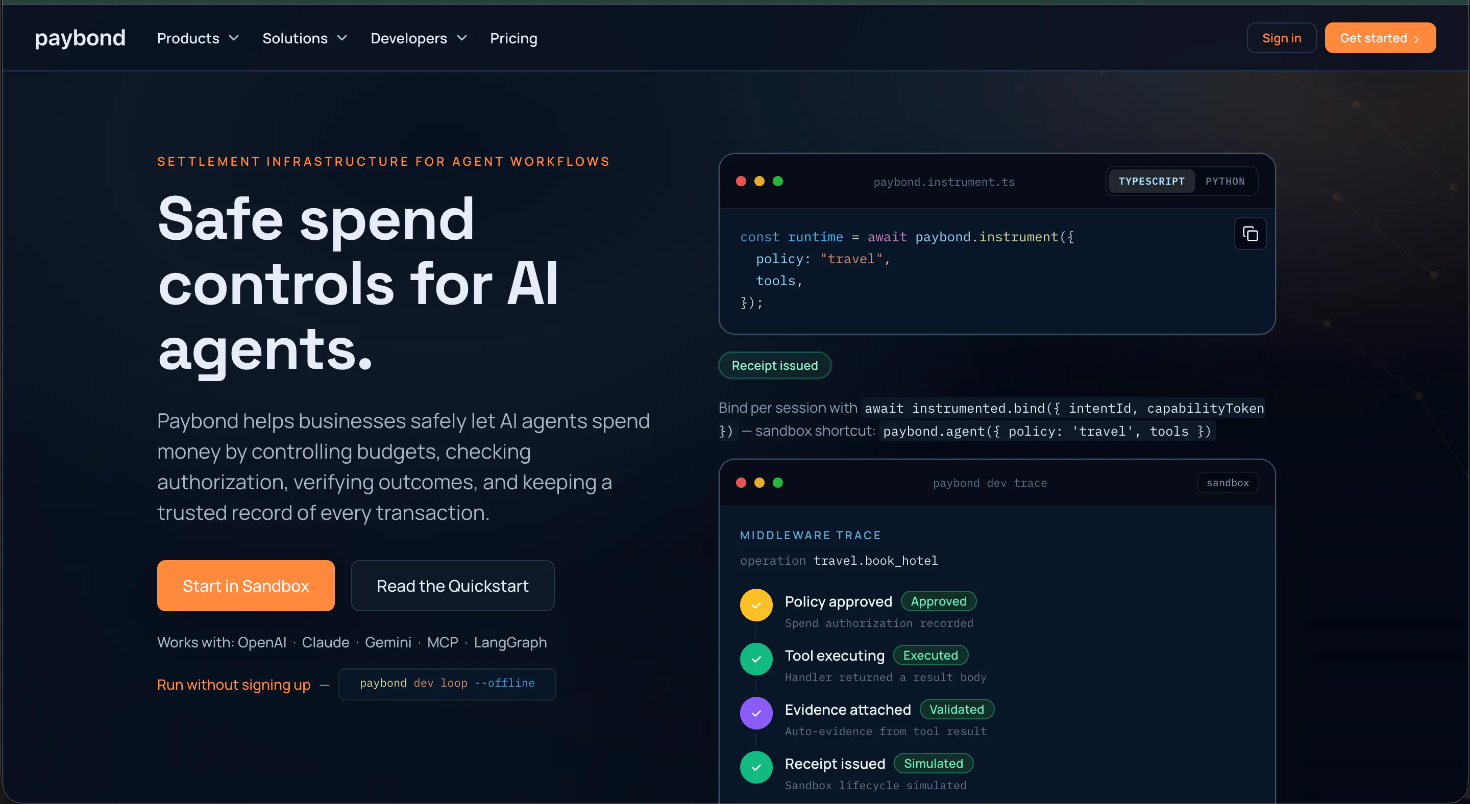Click the paybond dev trace window title
1470x804 pixels.
(x=990, y=484)
